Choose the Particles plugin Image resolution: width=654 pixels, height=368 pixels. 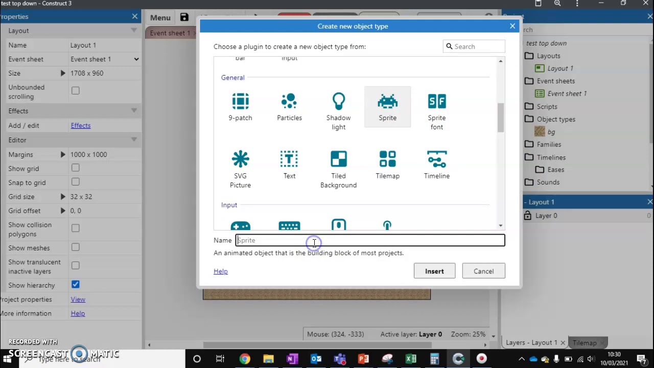289,101
